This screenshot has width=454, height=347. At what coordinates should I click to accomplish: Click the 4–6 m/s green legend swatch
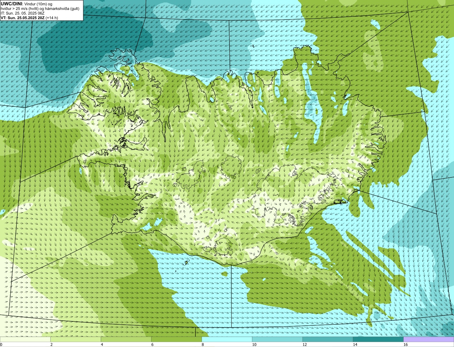[x=126, y=339]
